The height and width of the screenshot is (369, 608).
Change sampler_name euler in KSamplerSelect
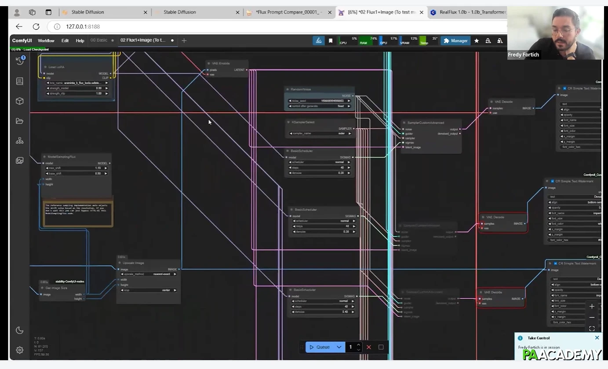[320, 133]
